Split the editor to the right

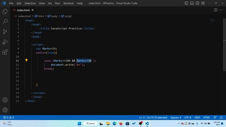(x=216, y=10)
